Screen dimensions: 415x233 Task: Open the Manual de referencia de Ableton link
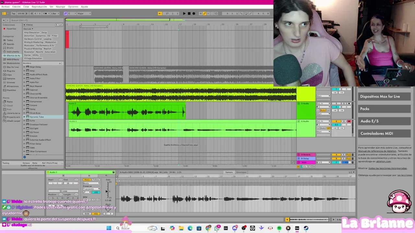point(377,151)
